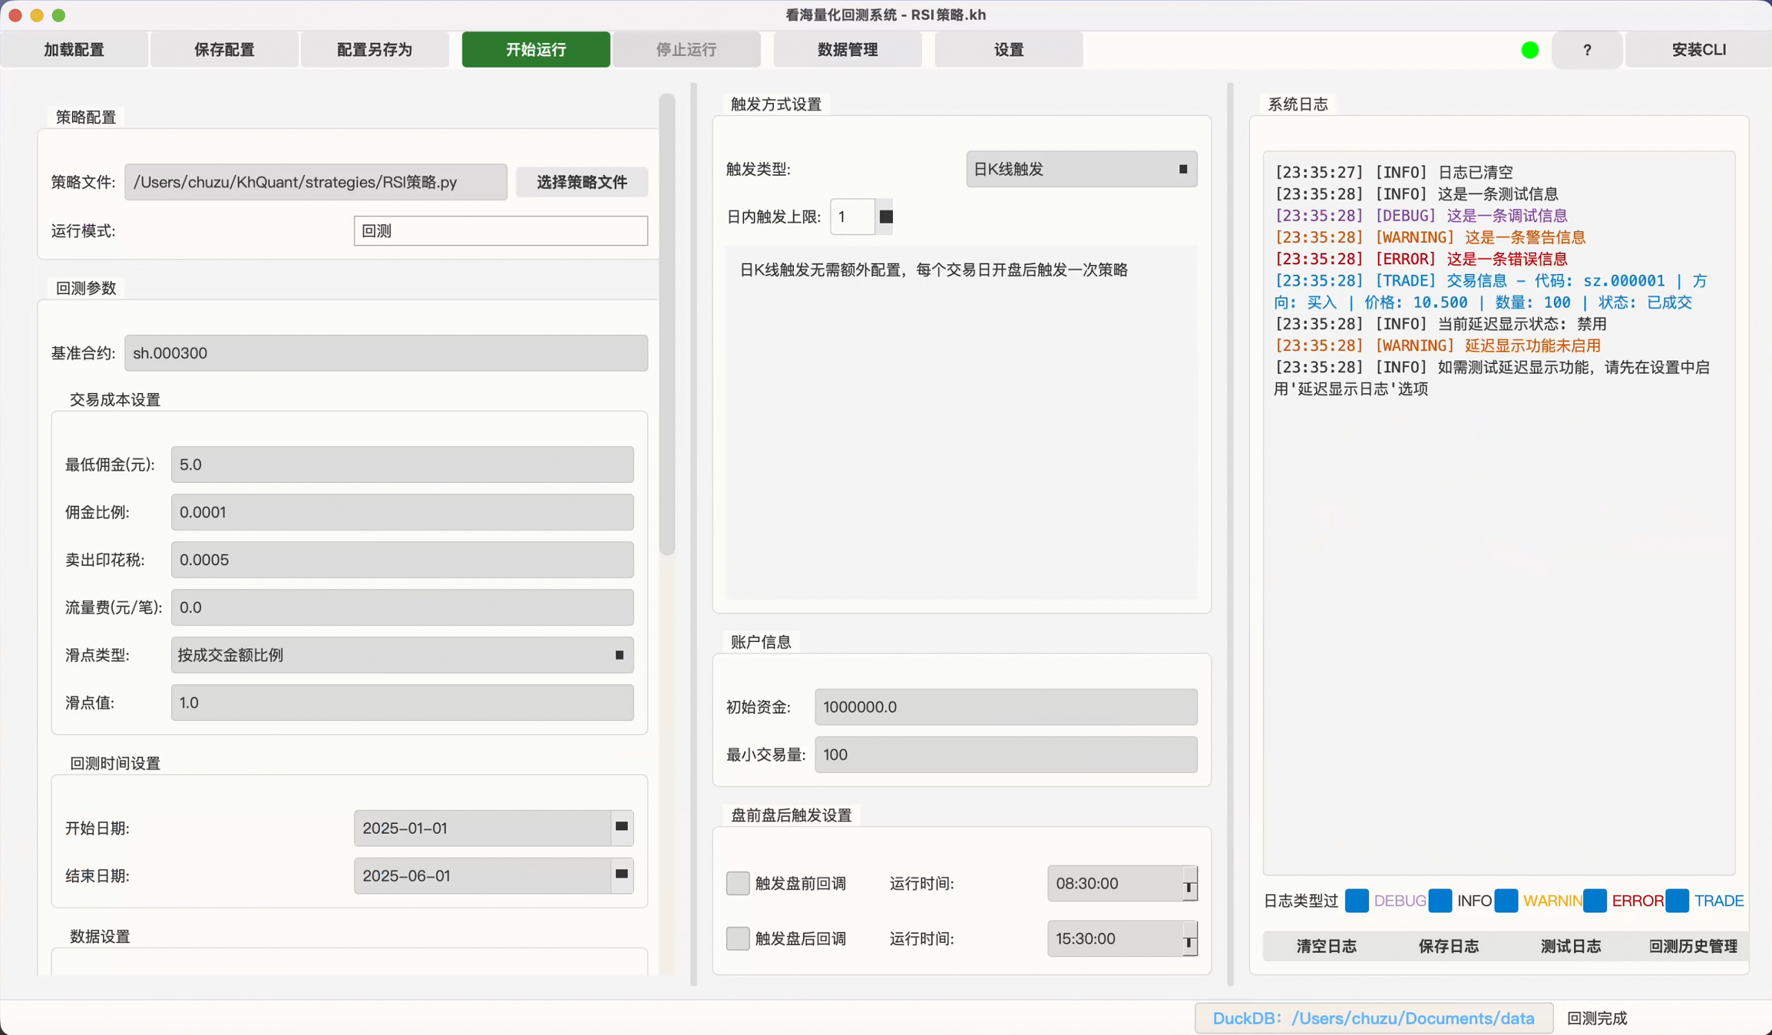Click the 佣金比例 field showing 0.0001

tap(402, 512)
